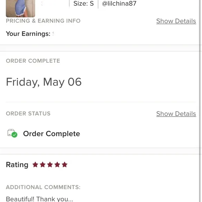Select the second rating star
202x202 pixels.
[42, 164]
